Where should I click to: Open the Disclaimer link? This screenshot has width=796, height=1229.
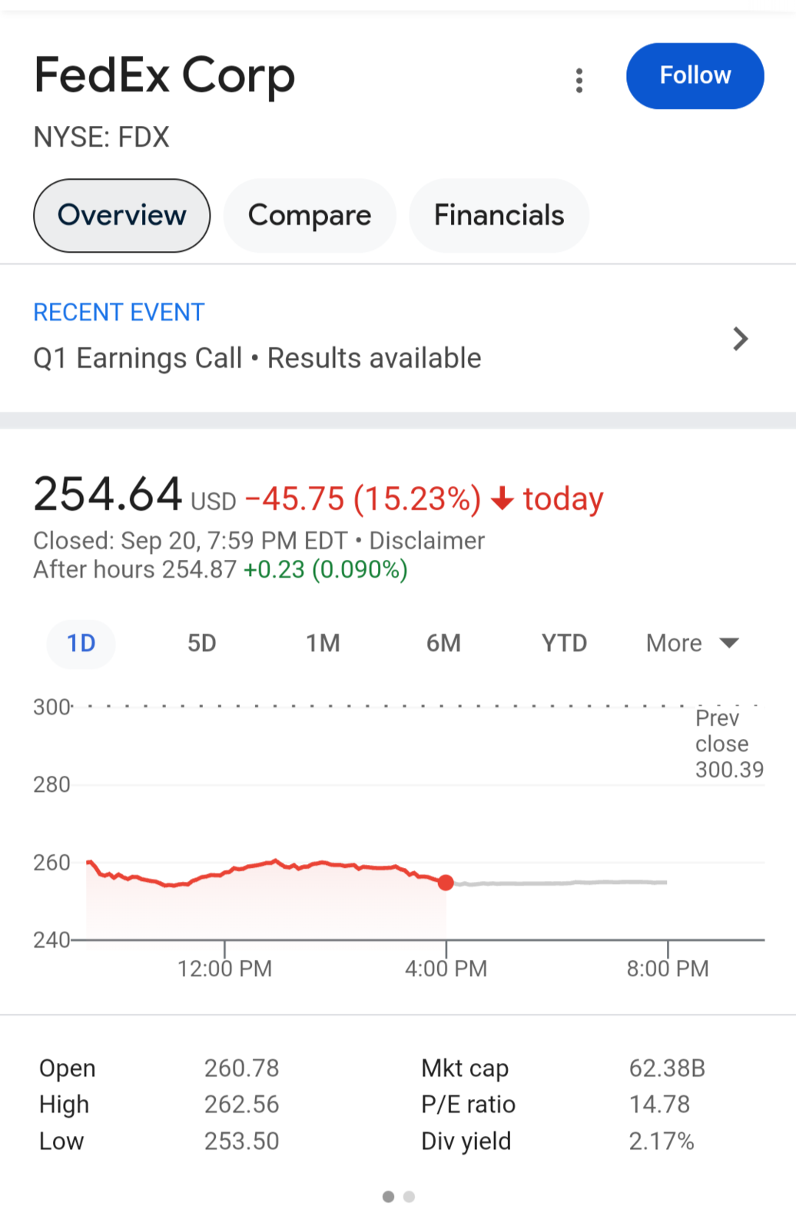(x=427, y=541)
